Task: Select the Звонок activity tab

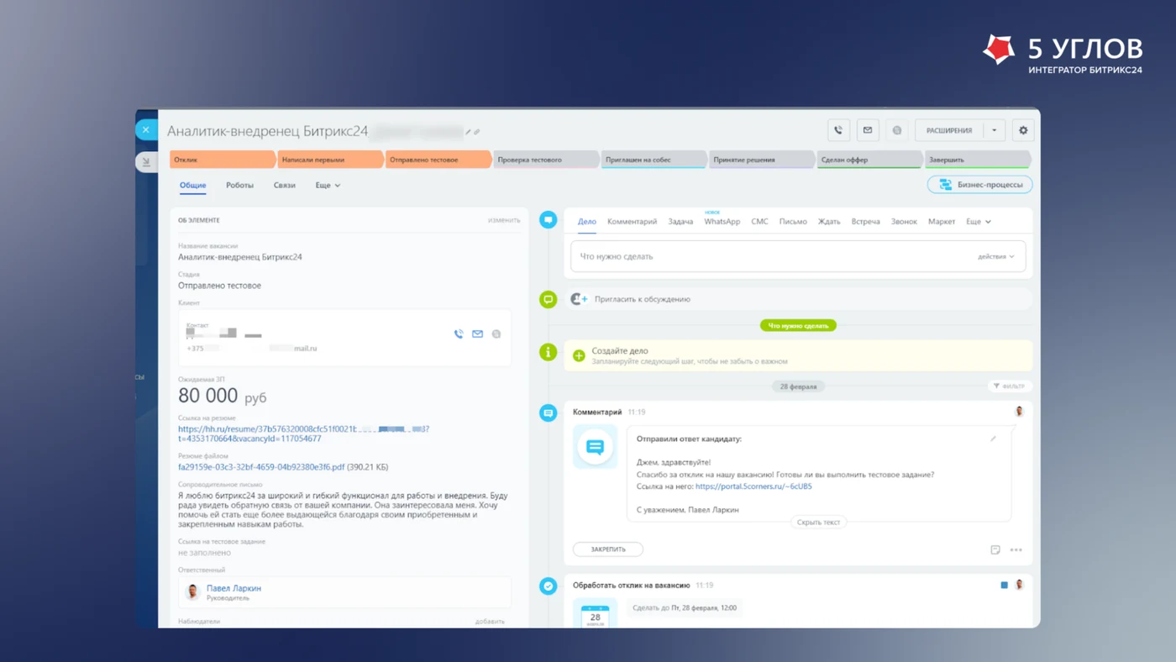Action: (904, 222)
